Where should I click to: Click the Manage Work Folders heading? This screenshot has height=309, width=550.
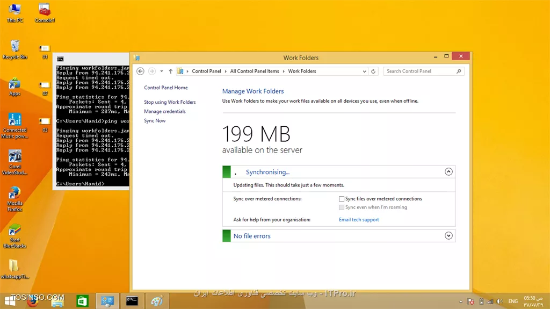[x=253, y=91]
